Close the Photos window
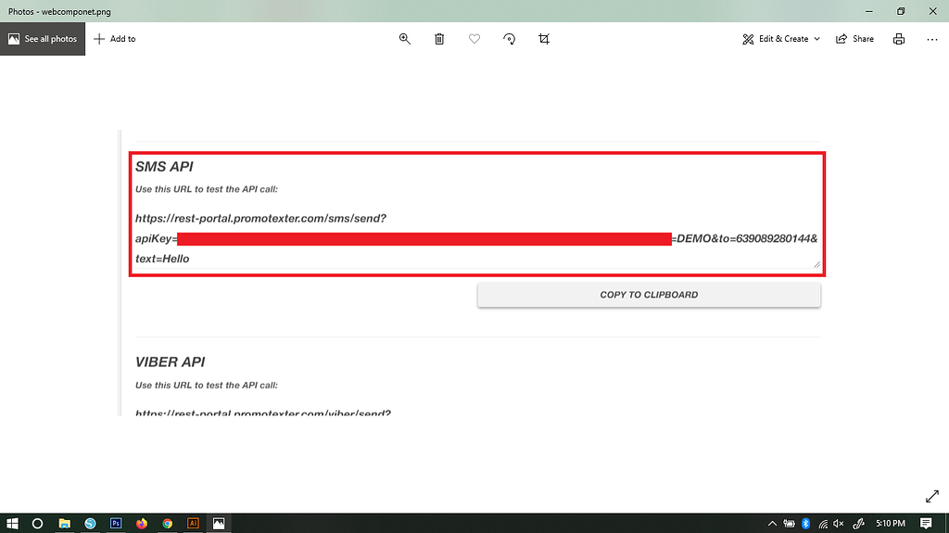 click(932, 11)
